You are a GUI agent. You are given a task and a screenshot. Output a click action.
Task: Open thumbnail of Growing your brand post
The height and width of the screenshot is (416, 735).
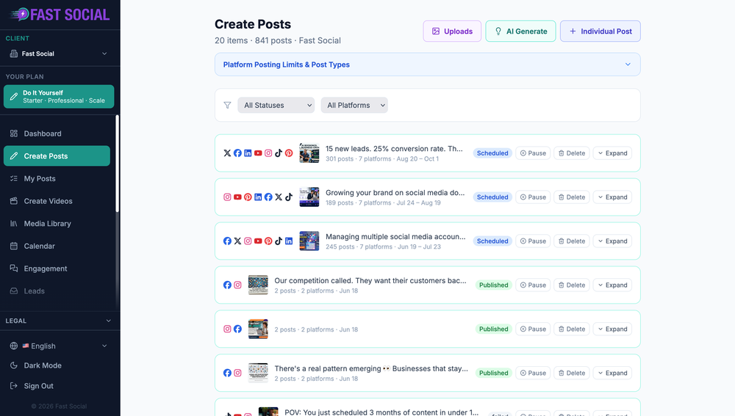[309, 197]
